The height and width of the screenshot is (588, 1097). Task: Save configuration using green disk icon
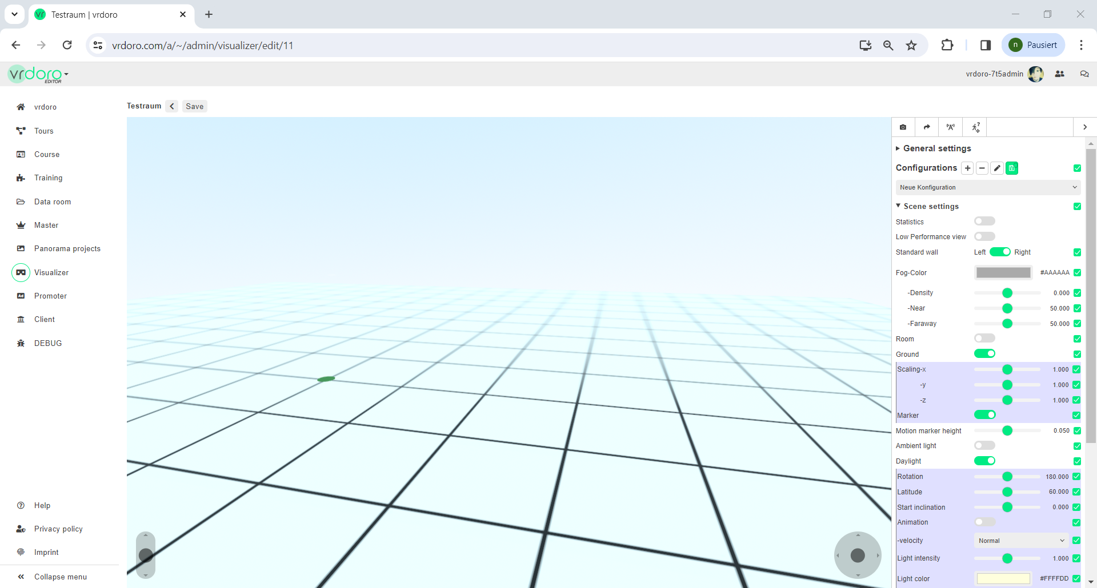(x=1012, y=168)
